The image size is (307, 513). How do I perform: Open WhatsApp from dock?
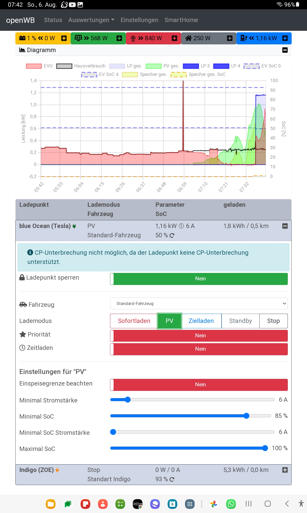231,504
